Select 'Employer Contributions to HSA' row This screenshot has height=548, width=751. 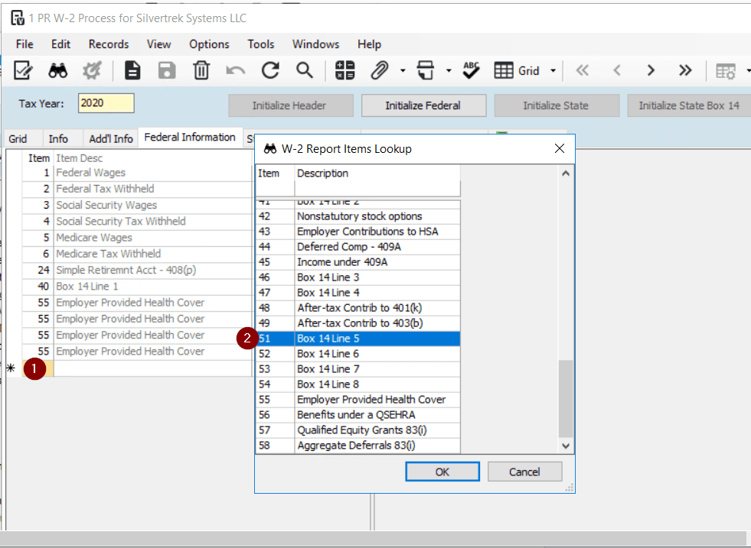tap(358, 232)
